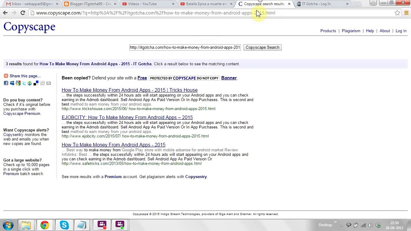
Task: Open the Copyscape Premium sidebar link
Action: [x=22, y=114]
